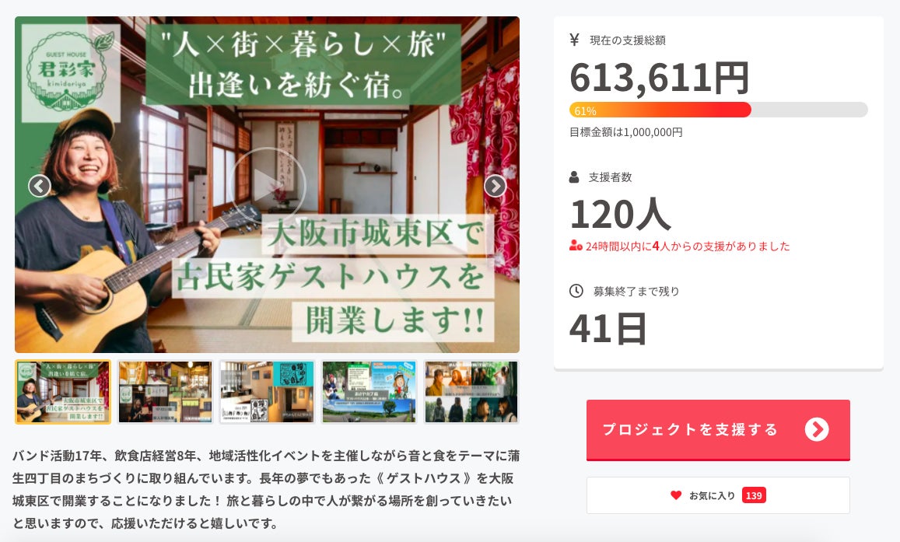The image size is (900, 542).
Task: Click the 139 favorites count badge
Action: pos(753,495)
